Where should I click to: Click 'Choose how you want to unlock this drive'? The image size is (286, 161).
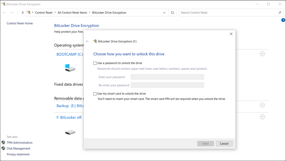click(129, 54)
